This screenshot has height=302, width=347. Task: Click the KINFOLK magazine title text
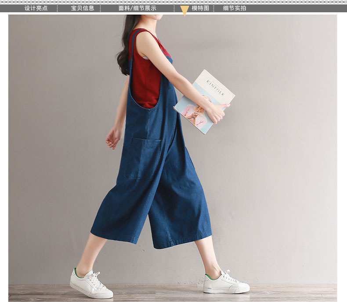[215, 88]
